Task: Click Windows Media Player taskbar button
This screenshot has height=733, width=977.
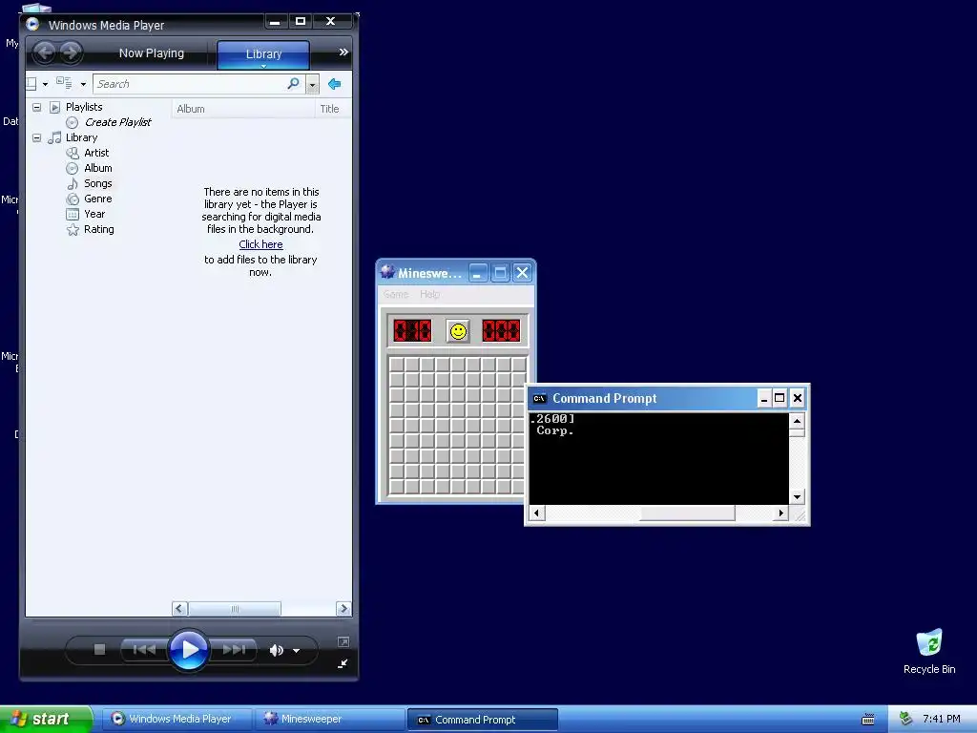Action: (x=177, y=720)
